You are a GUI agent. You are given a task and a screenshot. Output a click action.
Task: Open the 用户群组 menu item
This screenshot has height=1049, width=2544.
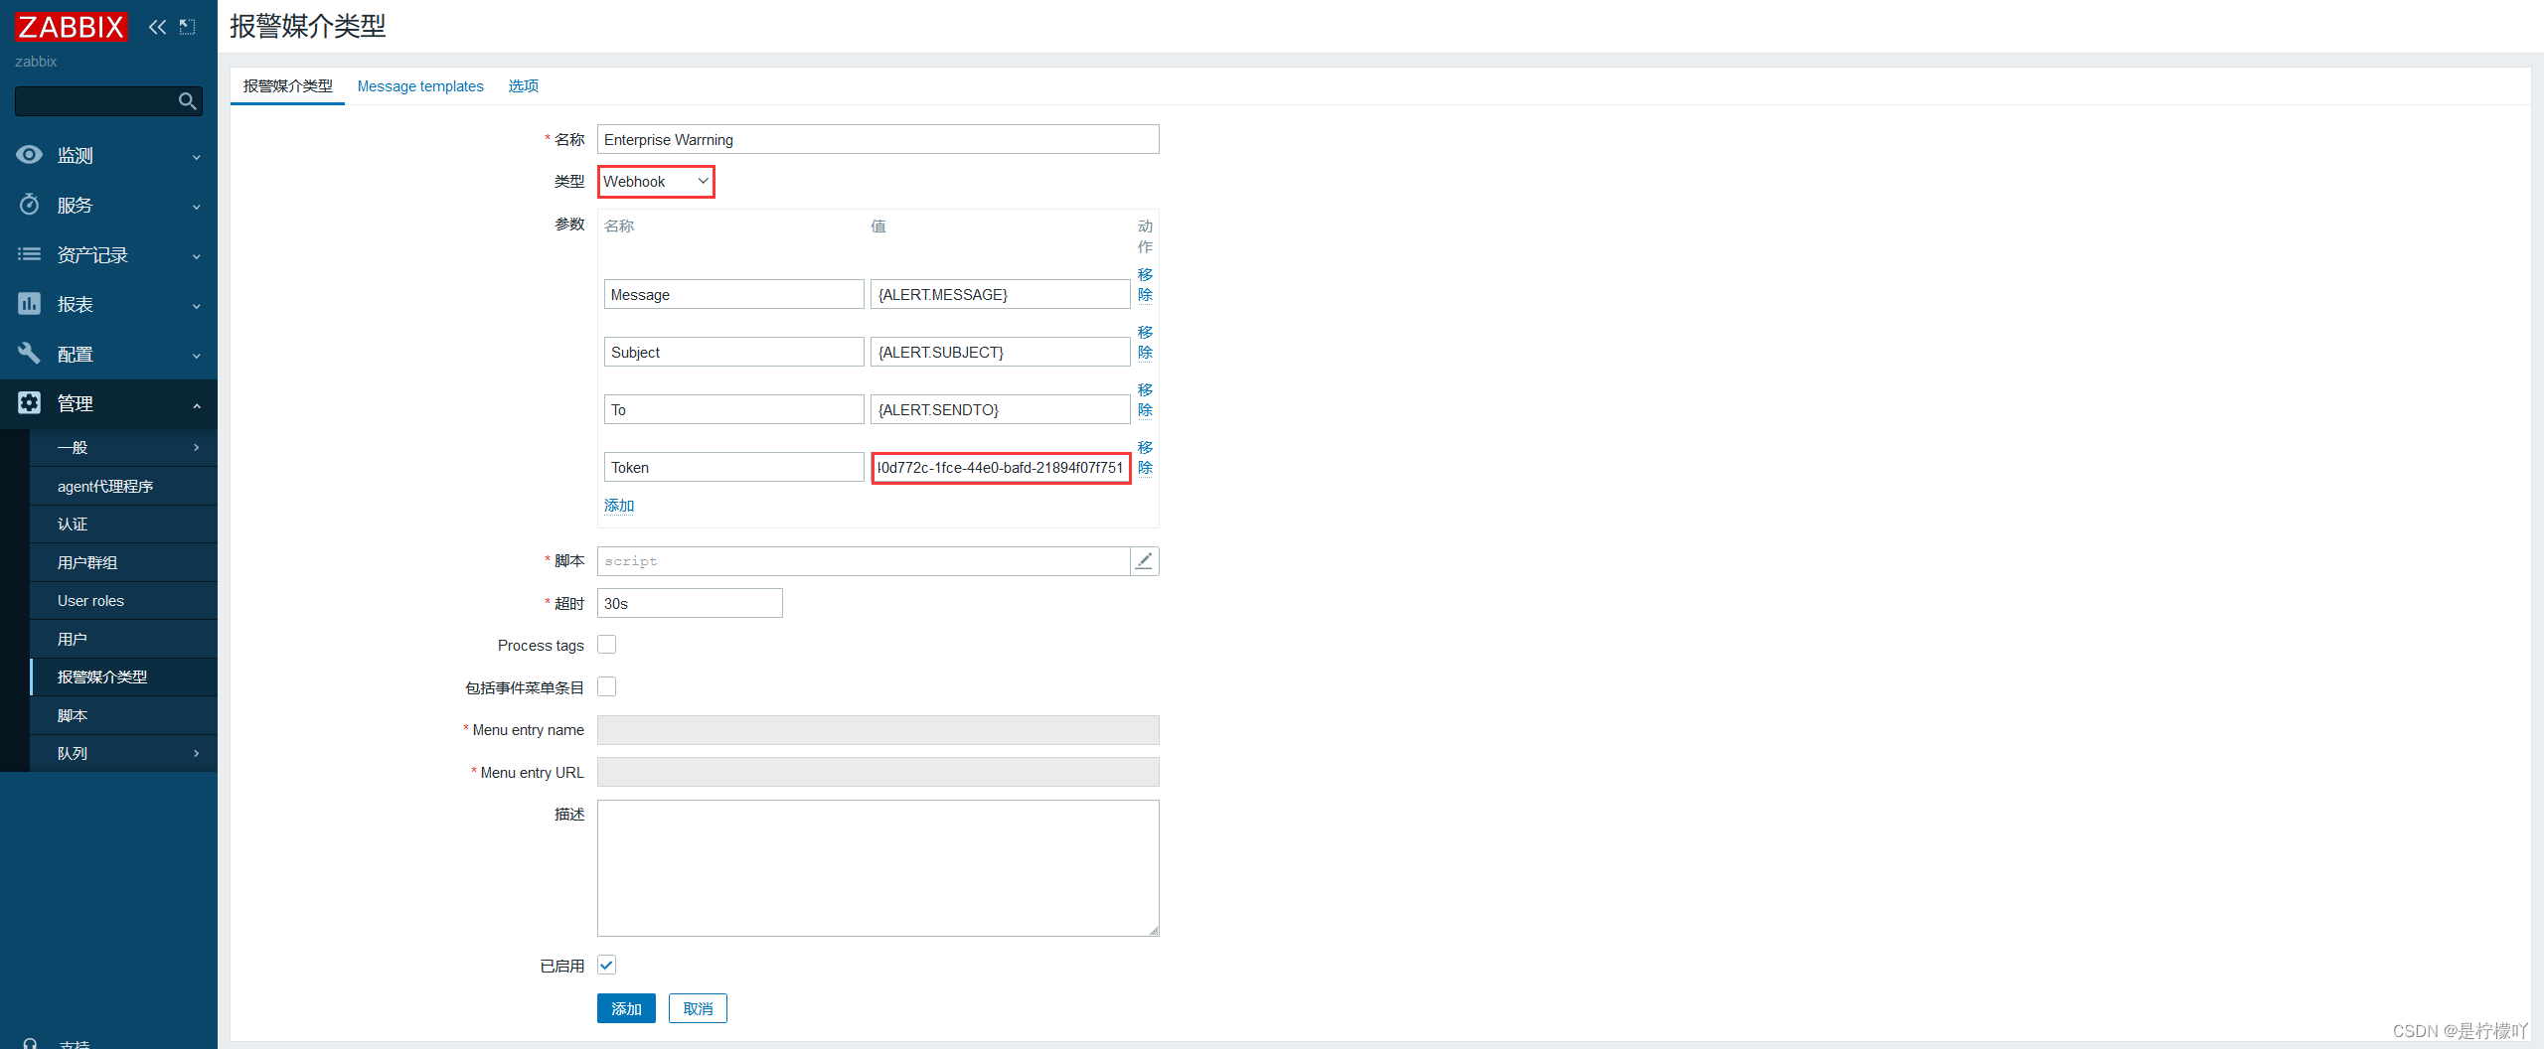click(123, 562)
